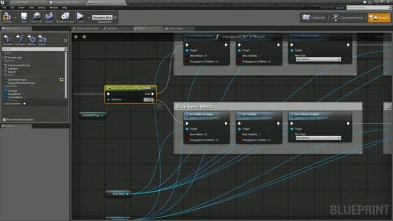The image size is (393, 221).
Task: Click input exec pin of Switch on PlacementType node
Action: point(109,94)
